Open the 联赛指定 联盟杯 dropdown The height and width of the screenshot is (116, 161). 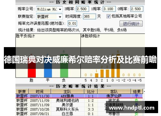point(49,17)
